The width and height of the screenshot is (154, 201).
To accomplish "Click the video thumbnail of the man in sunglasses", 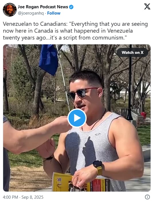I will pos(77,118).
